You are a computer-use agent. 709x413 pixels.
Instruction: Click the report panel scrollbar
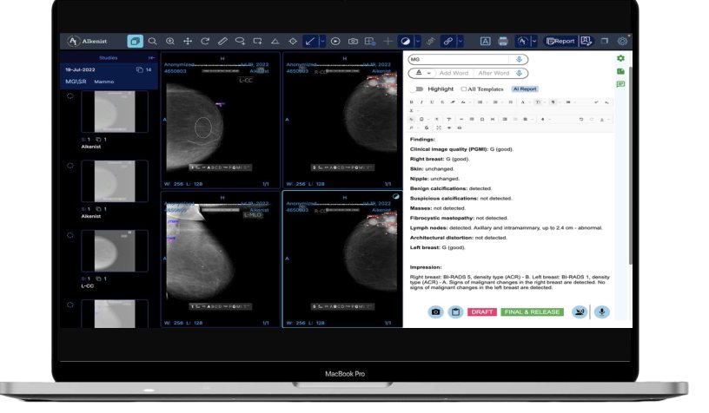630,165
